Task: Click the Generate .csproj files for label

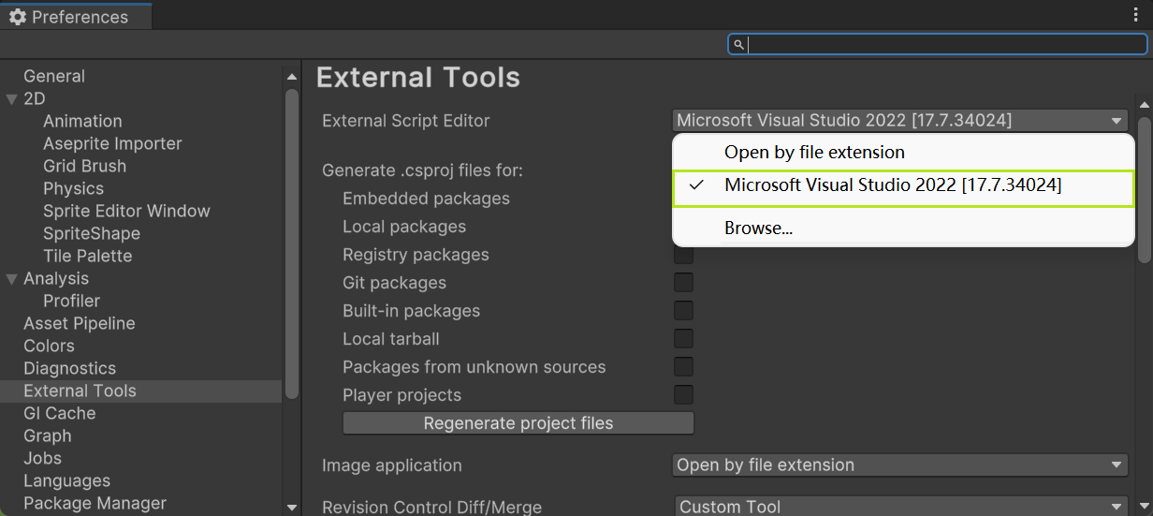Action: 422,170
